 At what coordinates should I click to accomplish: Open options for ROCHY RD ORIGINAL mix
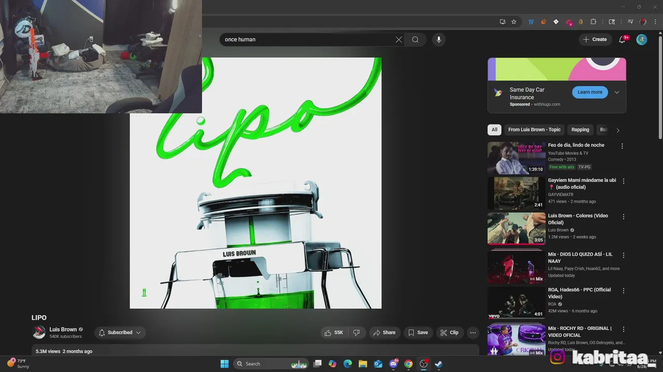(624, 329)
